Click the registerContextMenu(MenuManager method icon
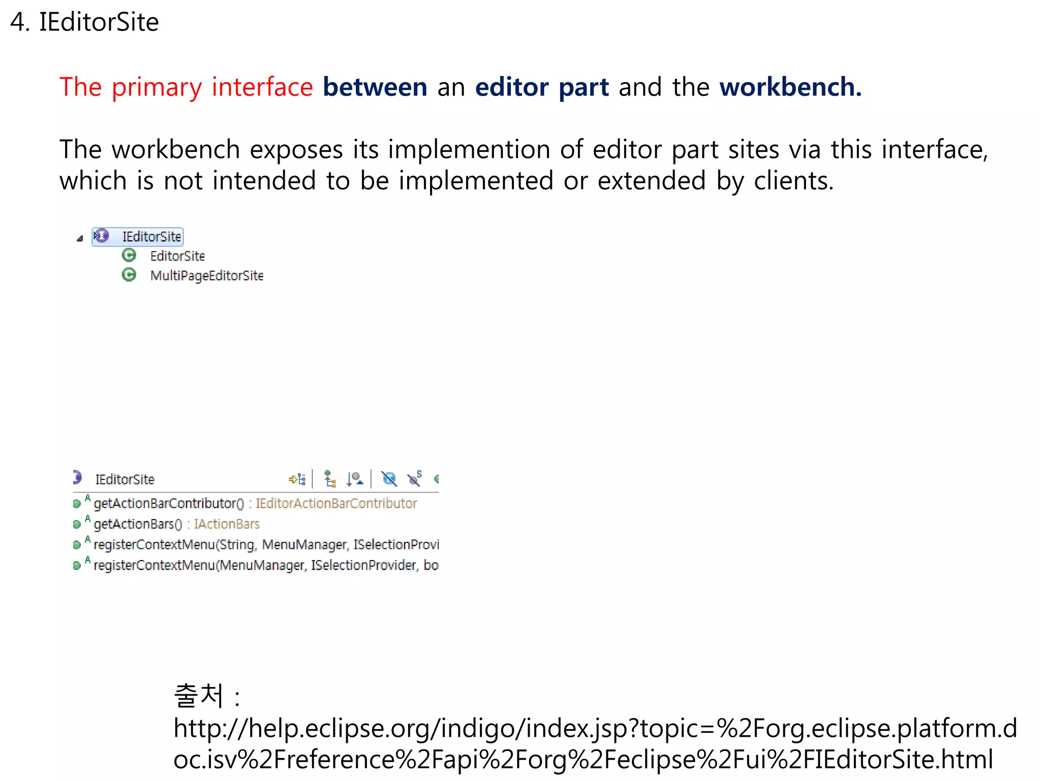Image resolution: width=1041 pixels, height=780 pixels. pos(77,566)
